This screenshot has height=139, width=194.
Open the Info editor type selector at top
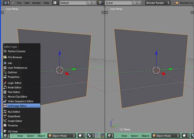6,3
